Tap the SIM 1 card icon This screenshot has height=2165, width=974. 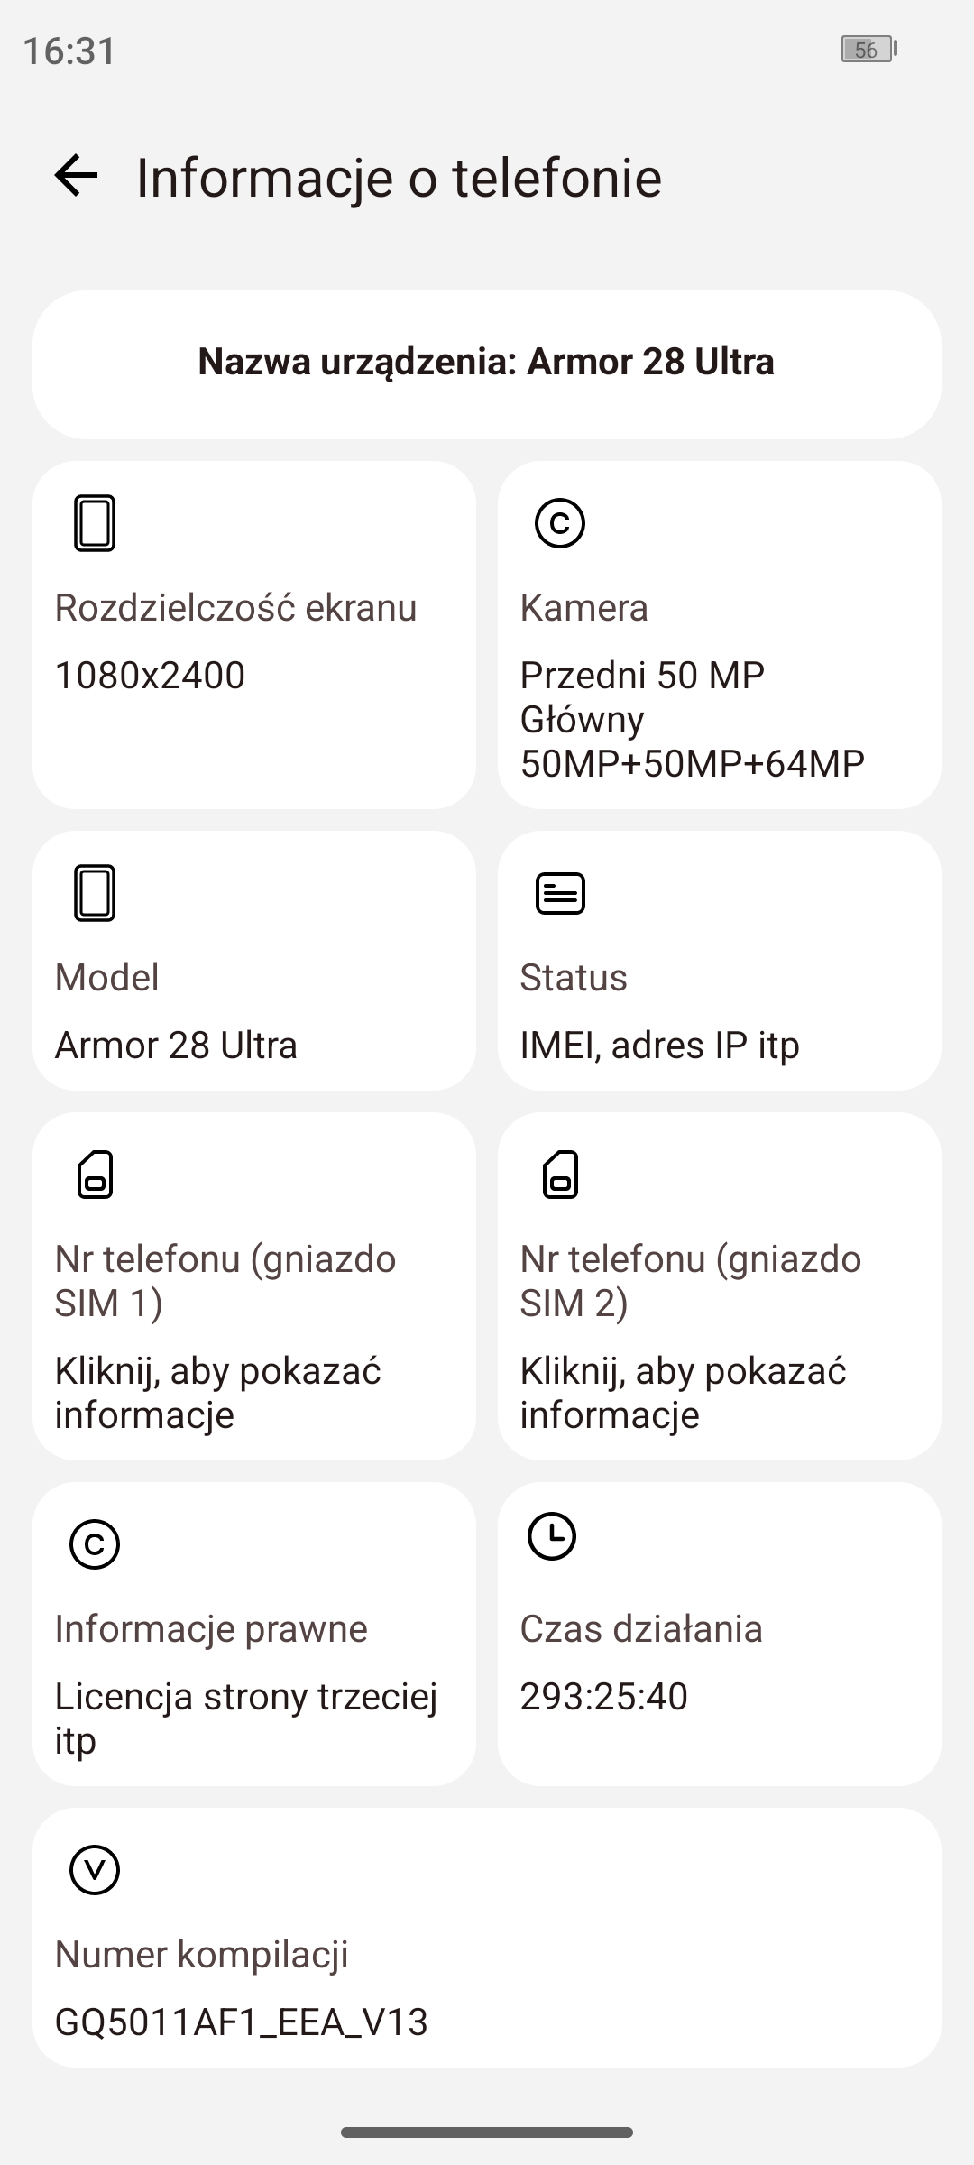[95, 1175]
